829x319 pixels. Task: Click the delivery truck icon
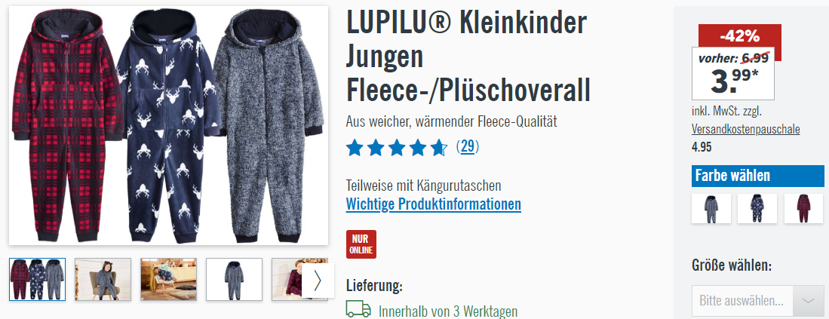358,309
